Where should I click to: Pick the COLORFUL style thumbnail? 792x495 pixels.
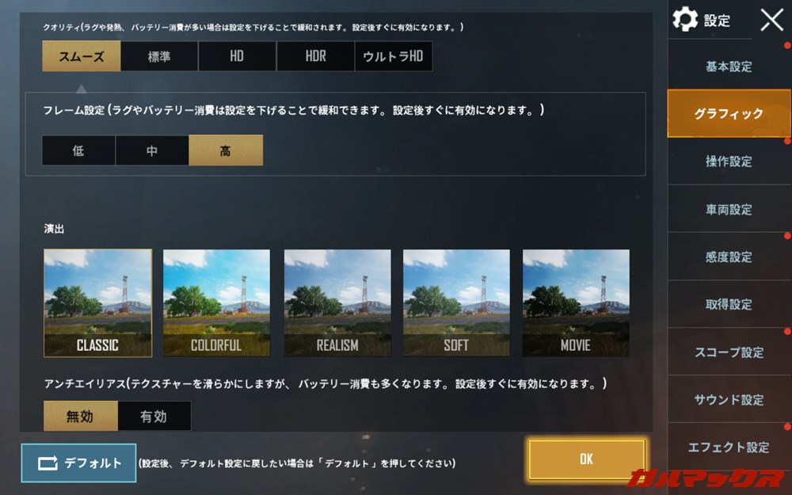coord(216,303)
